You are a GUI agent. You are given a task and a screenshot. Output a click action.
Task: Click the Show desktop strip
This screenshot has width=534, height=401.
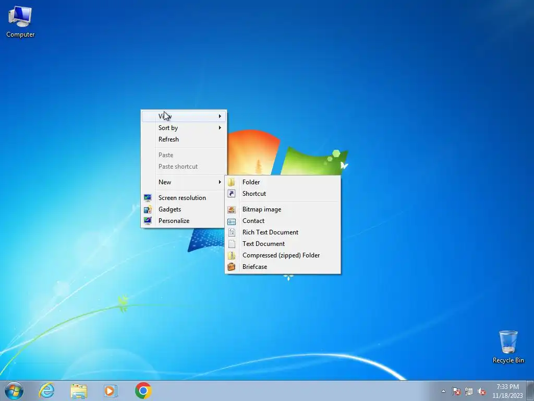coord(530,391)
